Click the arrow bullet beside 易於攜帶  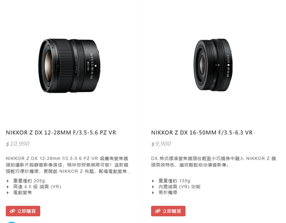(153, 193)
